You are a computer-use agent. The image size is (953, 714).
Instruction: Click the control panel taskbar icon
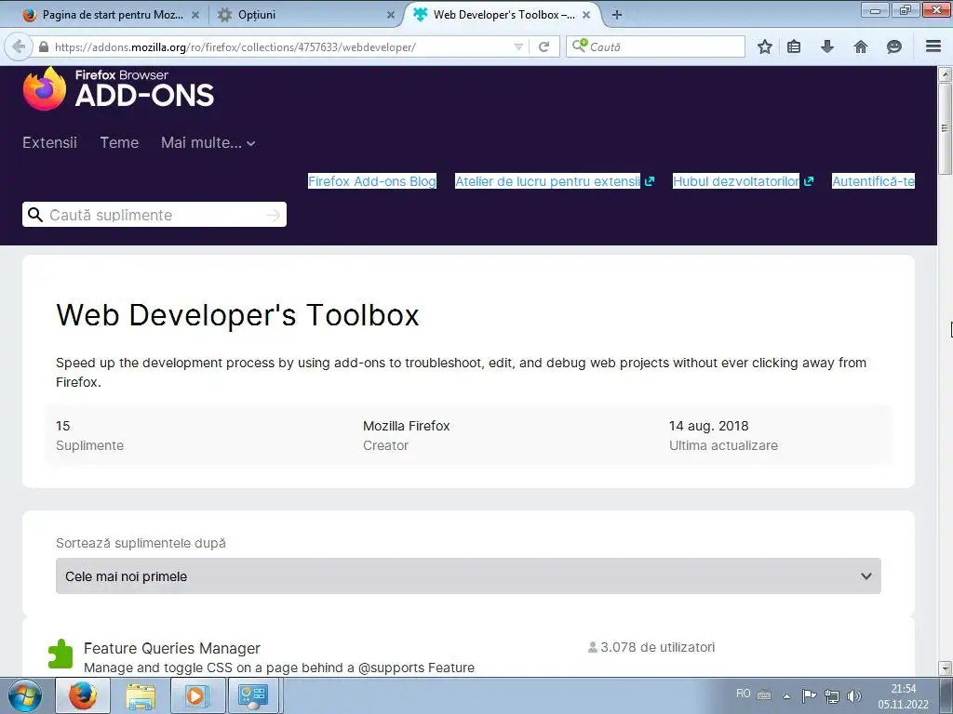253,695
